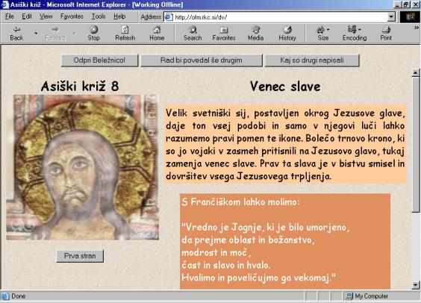Click the scrollbar up arrow
Screen dimensions: 421x303
[415, 72]
